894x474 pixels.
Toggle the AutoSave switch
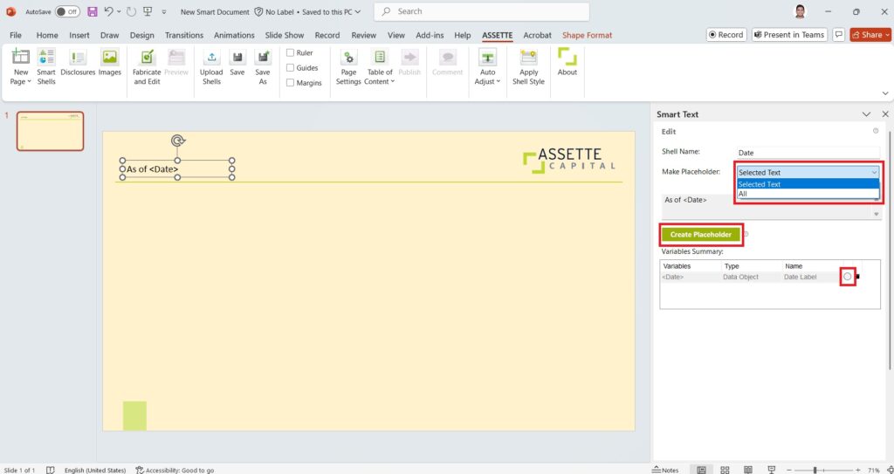click(67, 11)
